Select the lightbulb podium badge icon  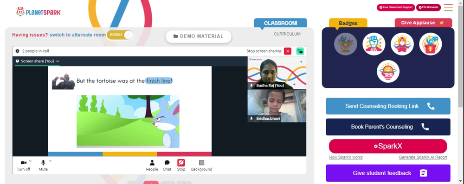click(430, 44)
